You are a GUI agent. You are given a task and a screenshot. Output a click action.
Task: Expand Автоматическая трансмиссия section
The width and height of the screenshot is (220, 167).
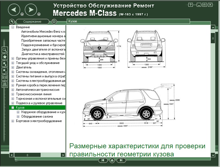(x=13, y=90)
